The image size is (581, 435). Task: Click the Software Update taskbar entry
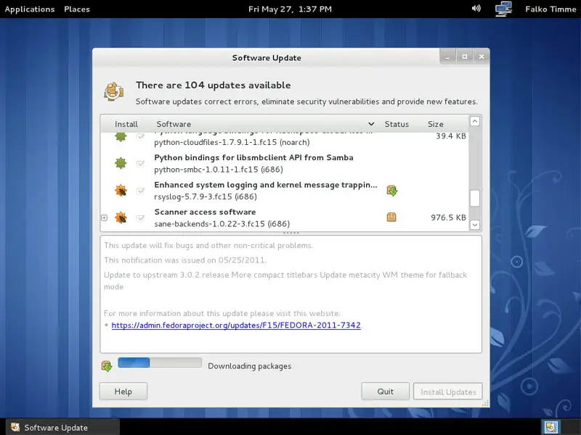point(62,427)
